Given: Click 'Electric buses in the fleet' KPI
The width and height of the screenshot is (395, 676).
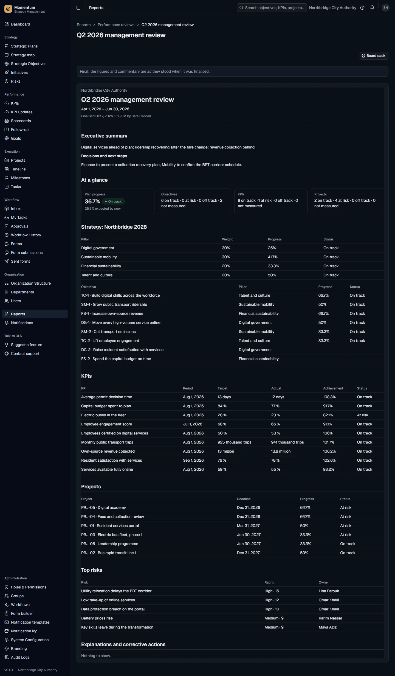Looking at the screenshot, I should 103,415.
